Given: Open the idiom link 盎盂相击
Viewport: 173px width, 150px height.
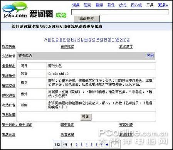Looking at the screenshot, I should coord(9,66).
